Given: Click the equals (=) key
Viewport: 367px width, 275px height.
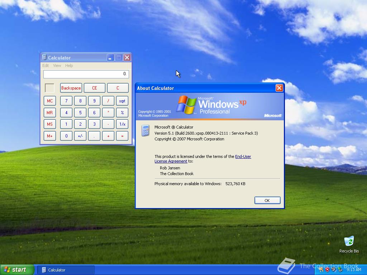Looking at the screenshot, I should 122,136.
